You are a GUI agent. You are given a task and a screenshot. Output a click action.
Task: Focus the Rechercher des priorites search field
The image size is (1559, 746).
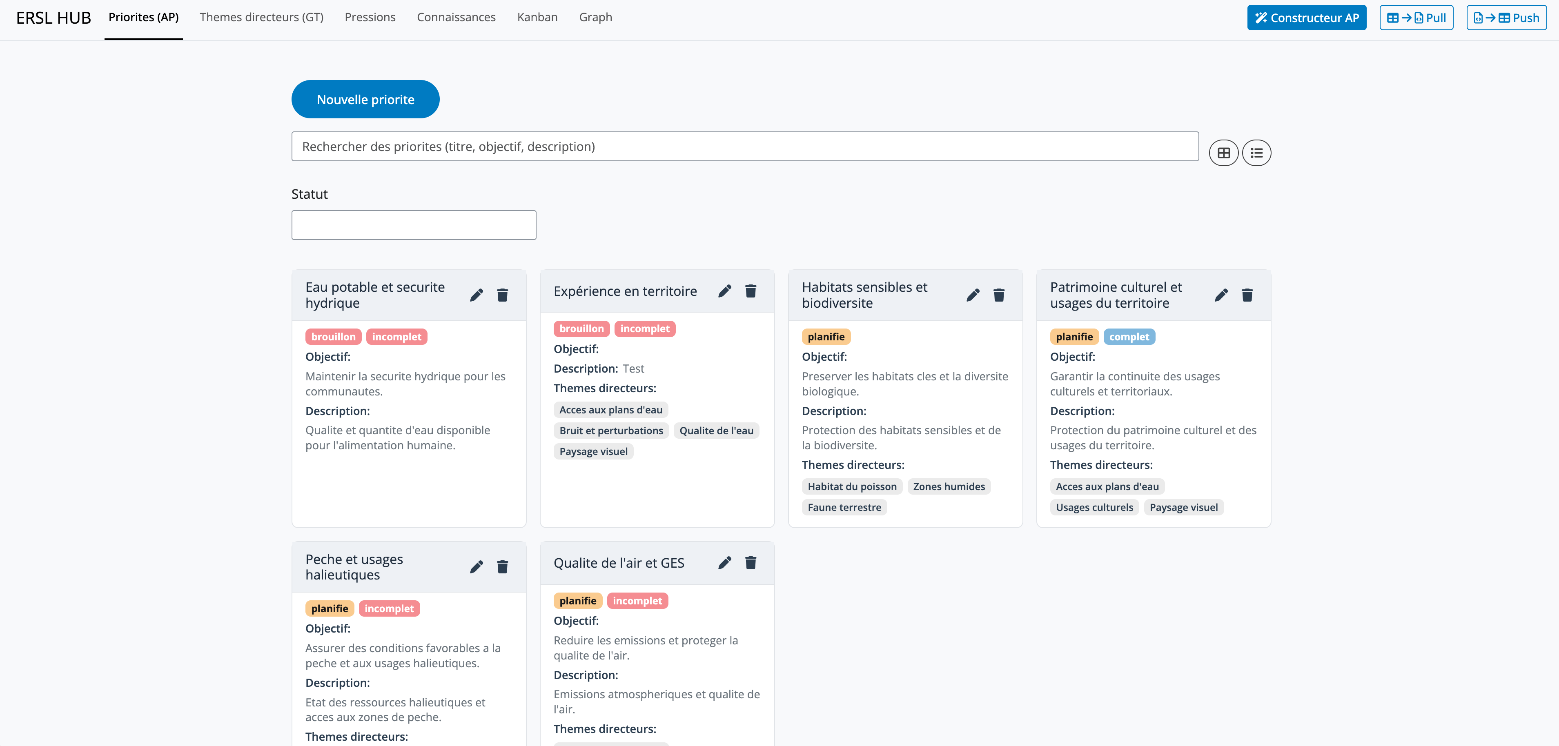[744, 147]
